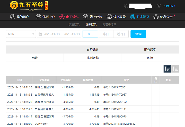This screenshot has height=127, width=185.
Task: Sort records in ascending order
Action: (175, 68)
